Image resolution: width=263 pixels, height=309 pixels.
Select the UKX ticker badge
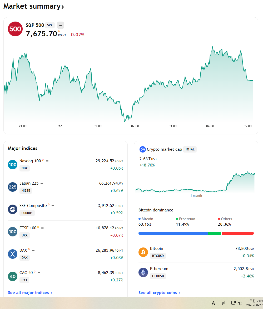point(25,235)
